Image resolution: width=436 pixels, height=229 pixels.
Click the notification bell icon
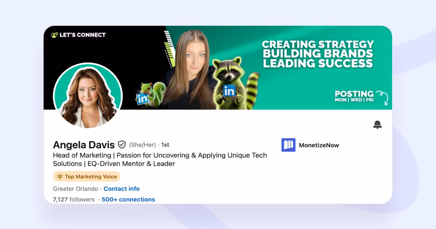[x=378, y=125]
